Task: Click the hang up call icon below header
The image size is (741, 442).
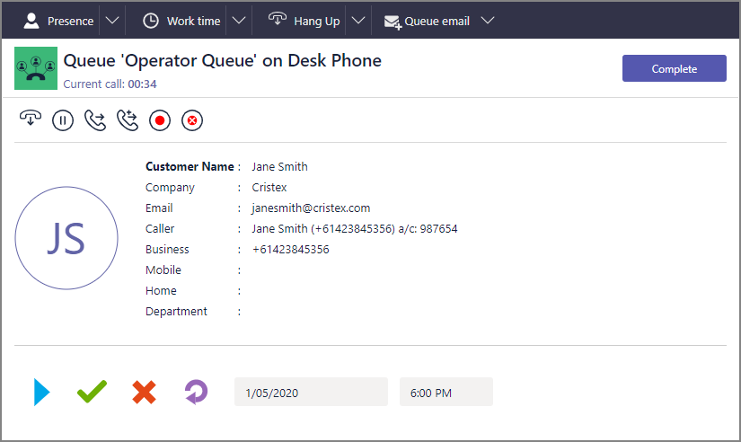Action: click(x=31, y=119)
